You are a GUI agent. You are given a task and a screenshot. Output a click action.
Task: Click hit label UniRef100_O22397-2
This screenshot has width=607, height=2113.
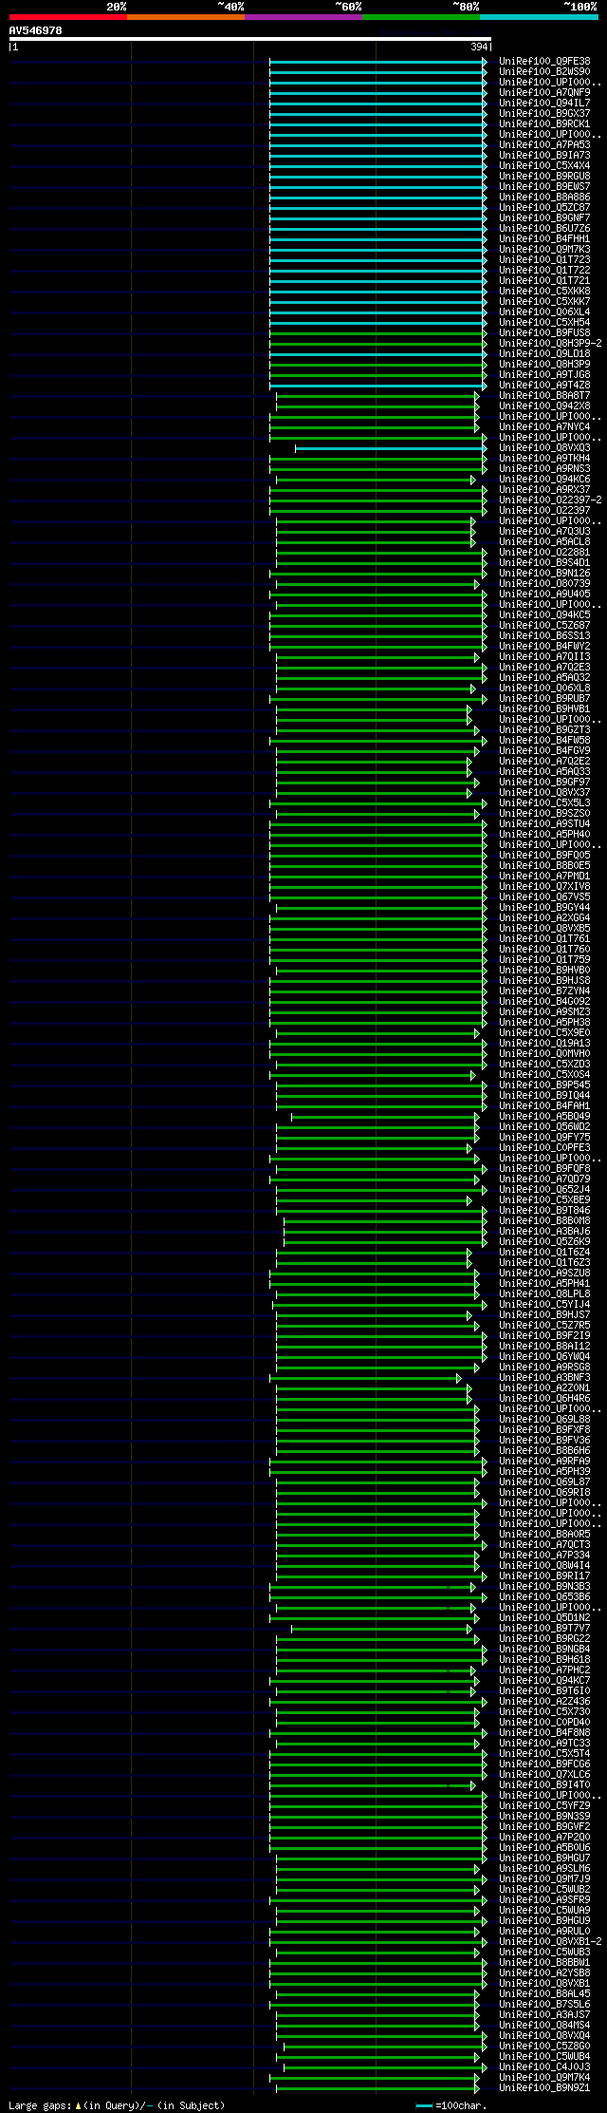point(550,500)
